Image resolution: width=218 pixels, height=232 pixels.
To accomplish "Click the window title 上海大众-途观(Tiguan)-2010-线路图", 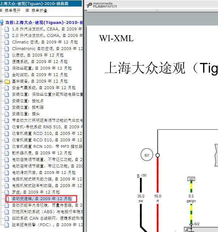I will (34, 3).
